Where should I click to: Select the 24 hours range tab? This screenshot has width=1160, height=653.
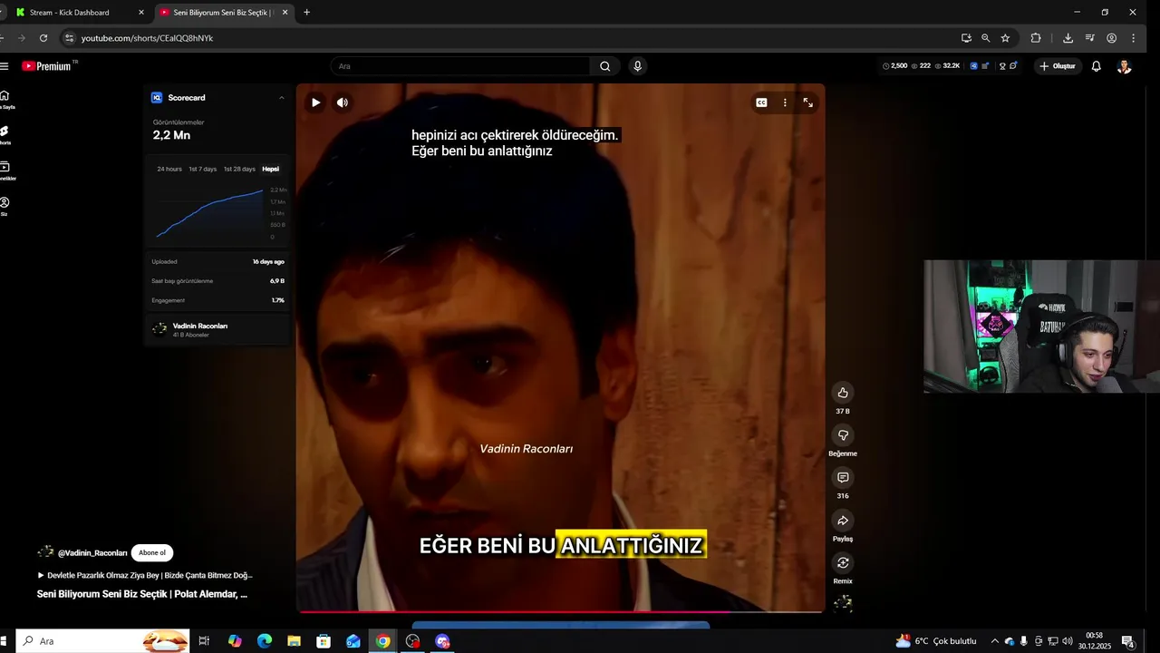(x=169, y=169)
